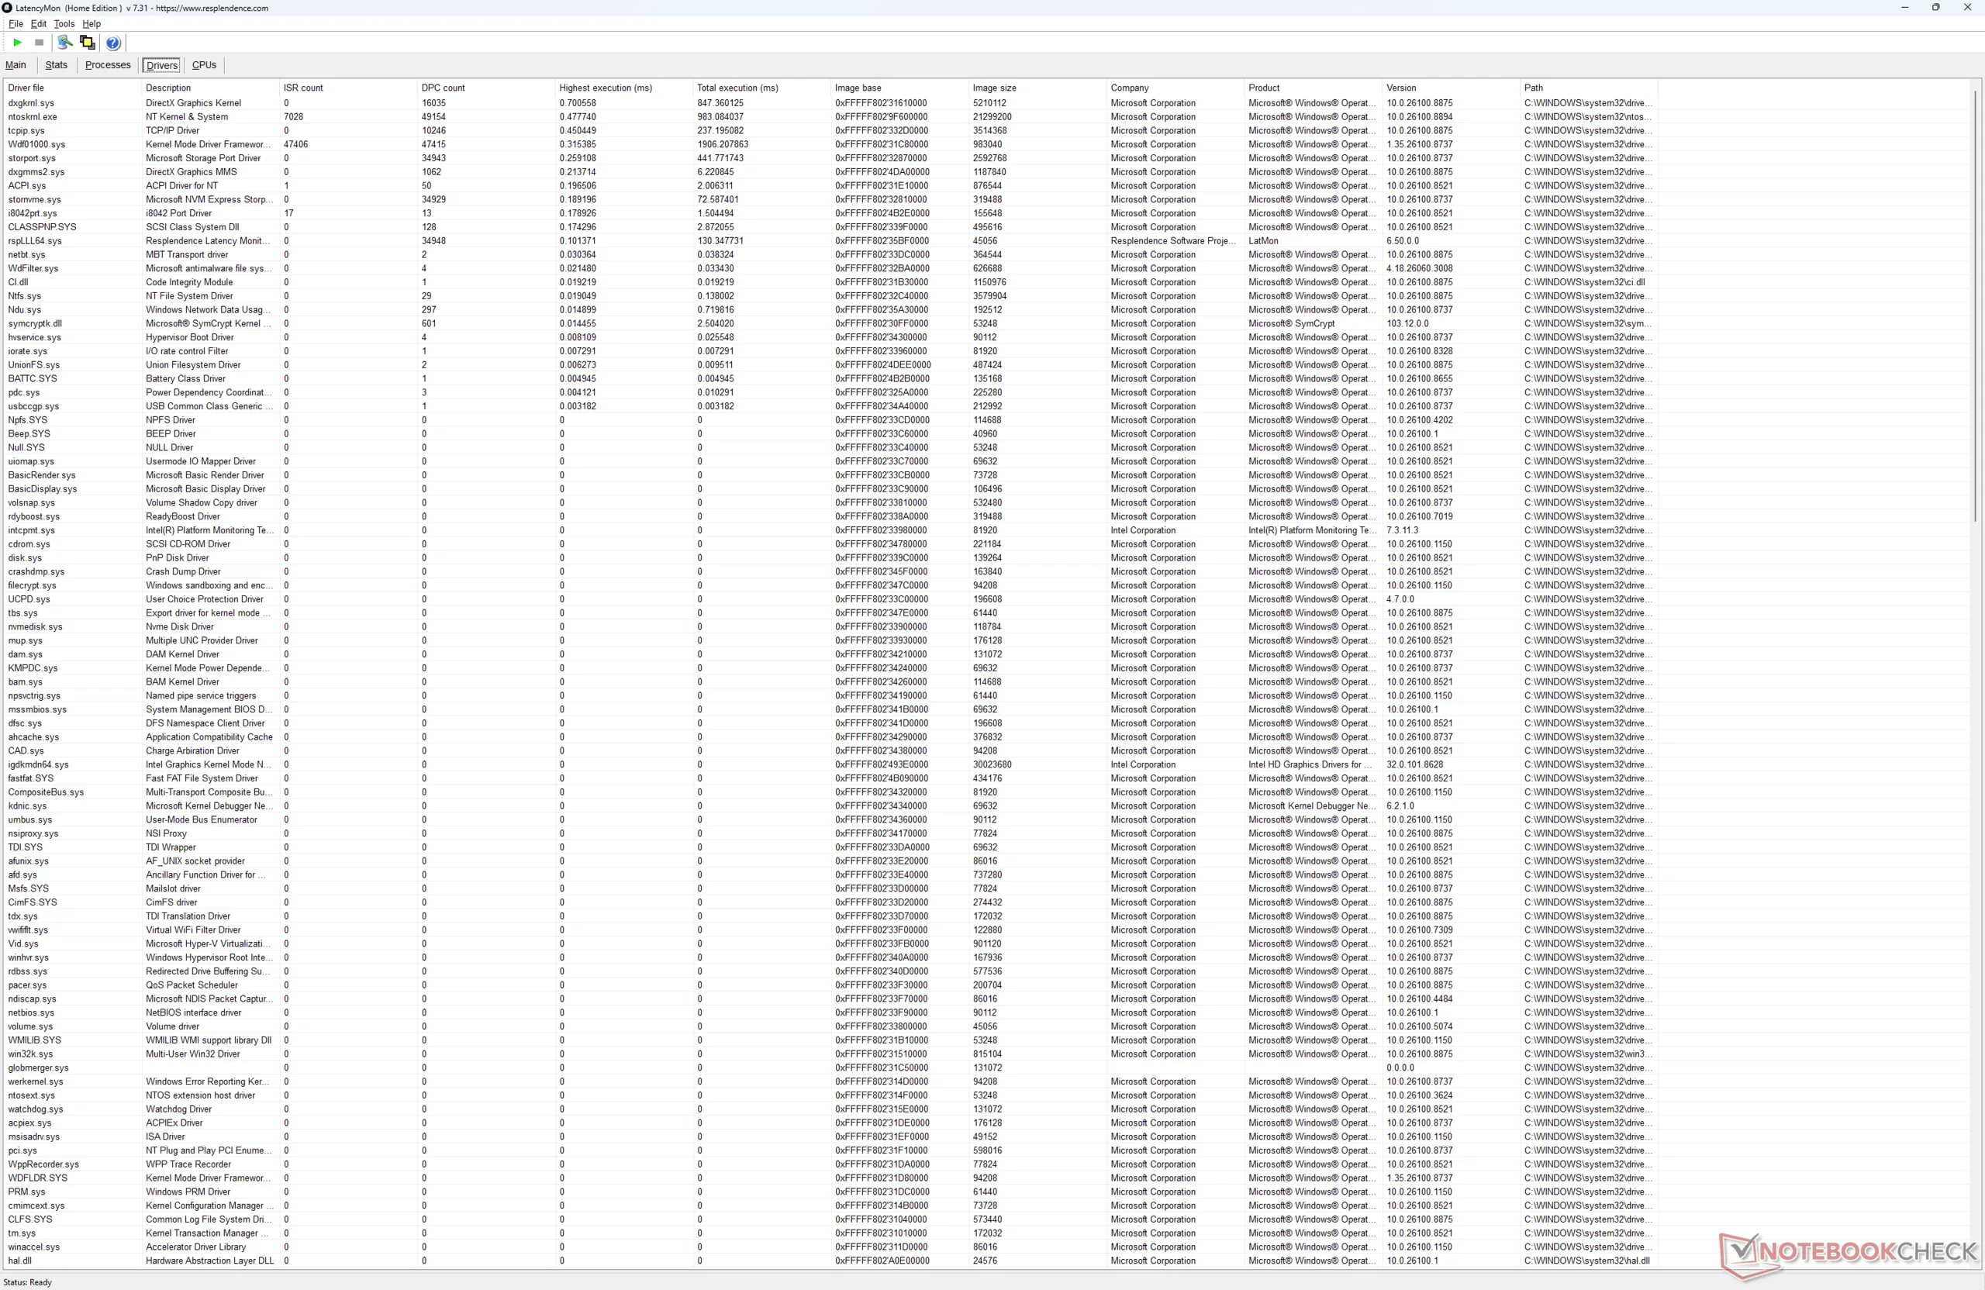Click the Version column header
Screen dimensions: 1985x1290
1452,88
